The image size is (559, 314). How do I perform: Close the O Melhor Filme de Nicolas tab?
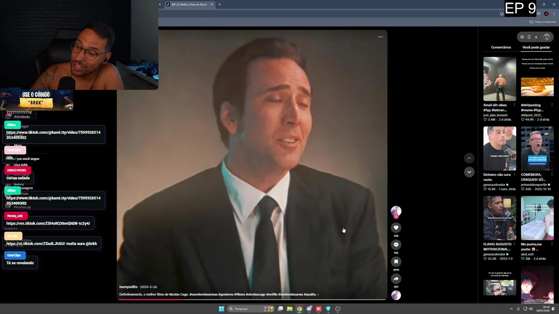[x=212, y=4]
